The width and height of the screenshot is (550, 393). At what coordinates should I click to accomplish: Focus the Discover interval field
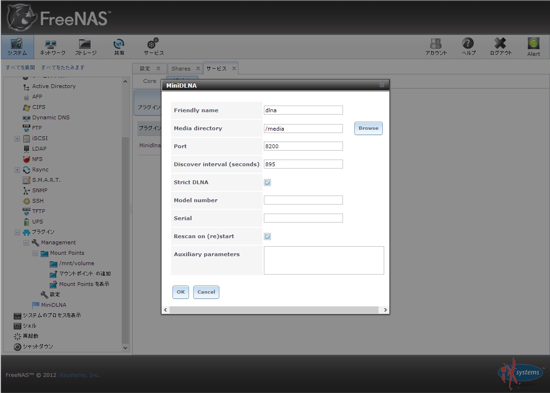click(x=303, y=164)
